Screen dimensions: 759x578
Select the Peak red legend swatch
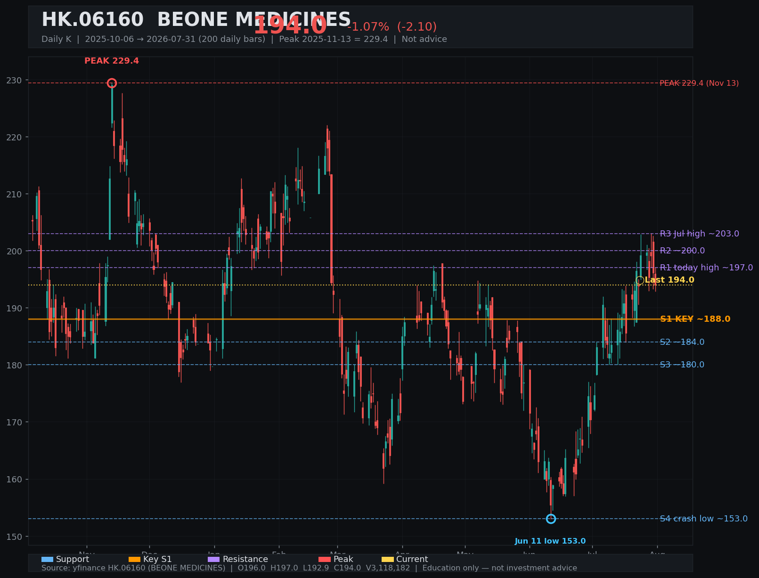(325, 559)
